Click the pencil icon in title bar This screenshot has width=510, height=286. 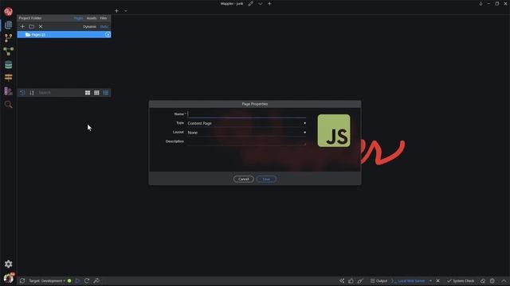(250, 3)
